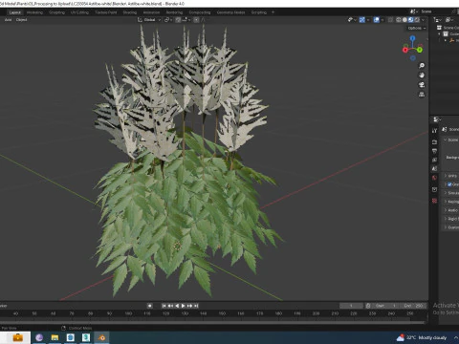
Task: Open the Scene properties tab
Action: point(434,168)
